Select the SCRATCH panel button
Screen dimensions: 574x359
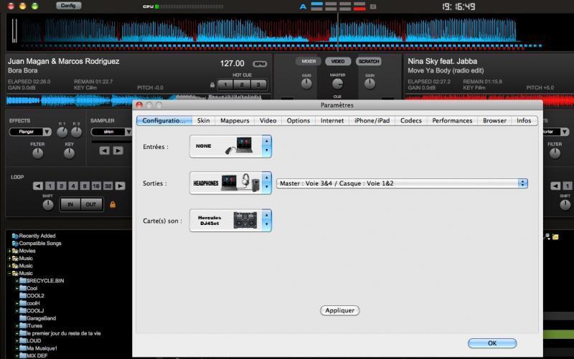point(369,62)
